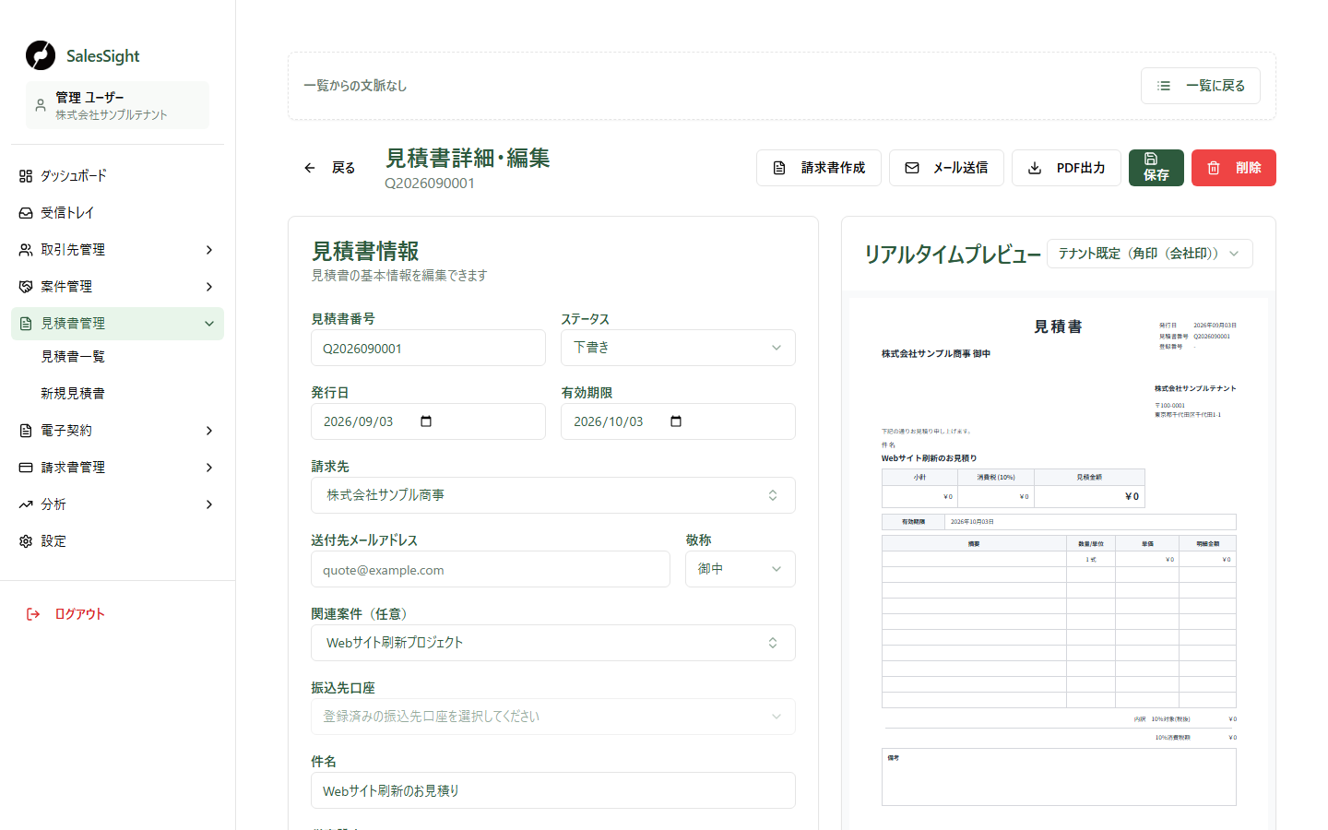
Task: Click the 取引先管理 people icon
Action: [x=26, y=250]
